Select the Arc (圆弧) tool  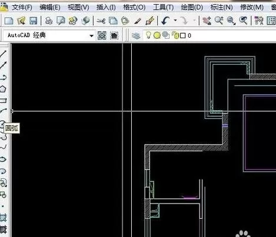4,112
